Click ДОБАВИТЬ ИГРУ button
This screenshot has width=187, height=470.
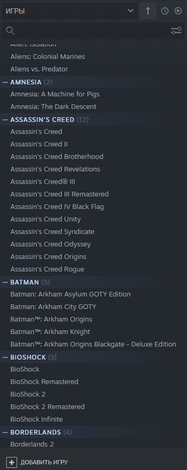37,462
